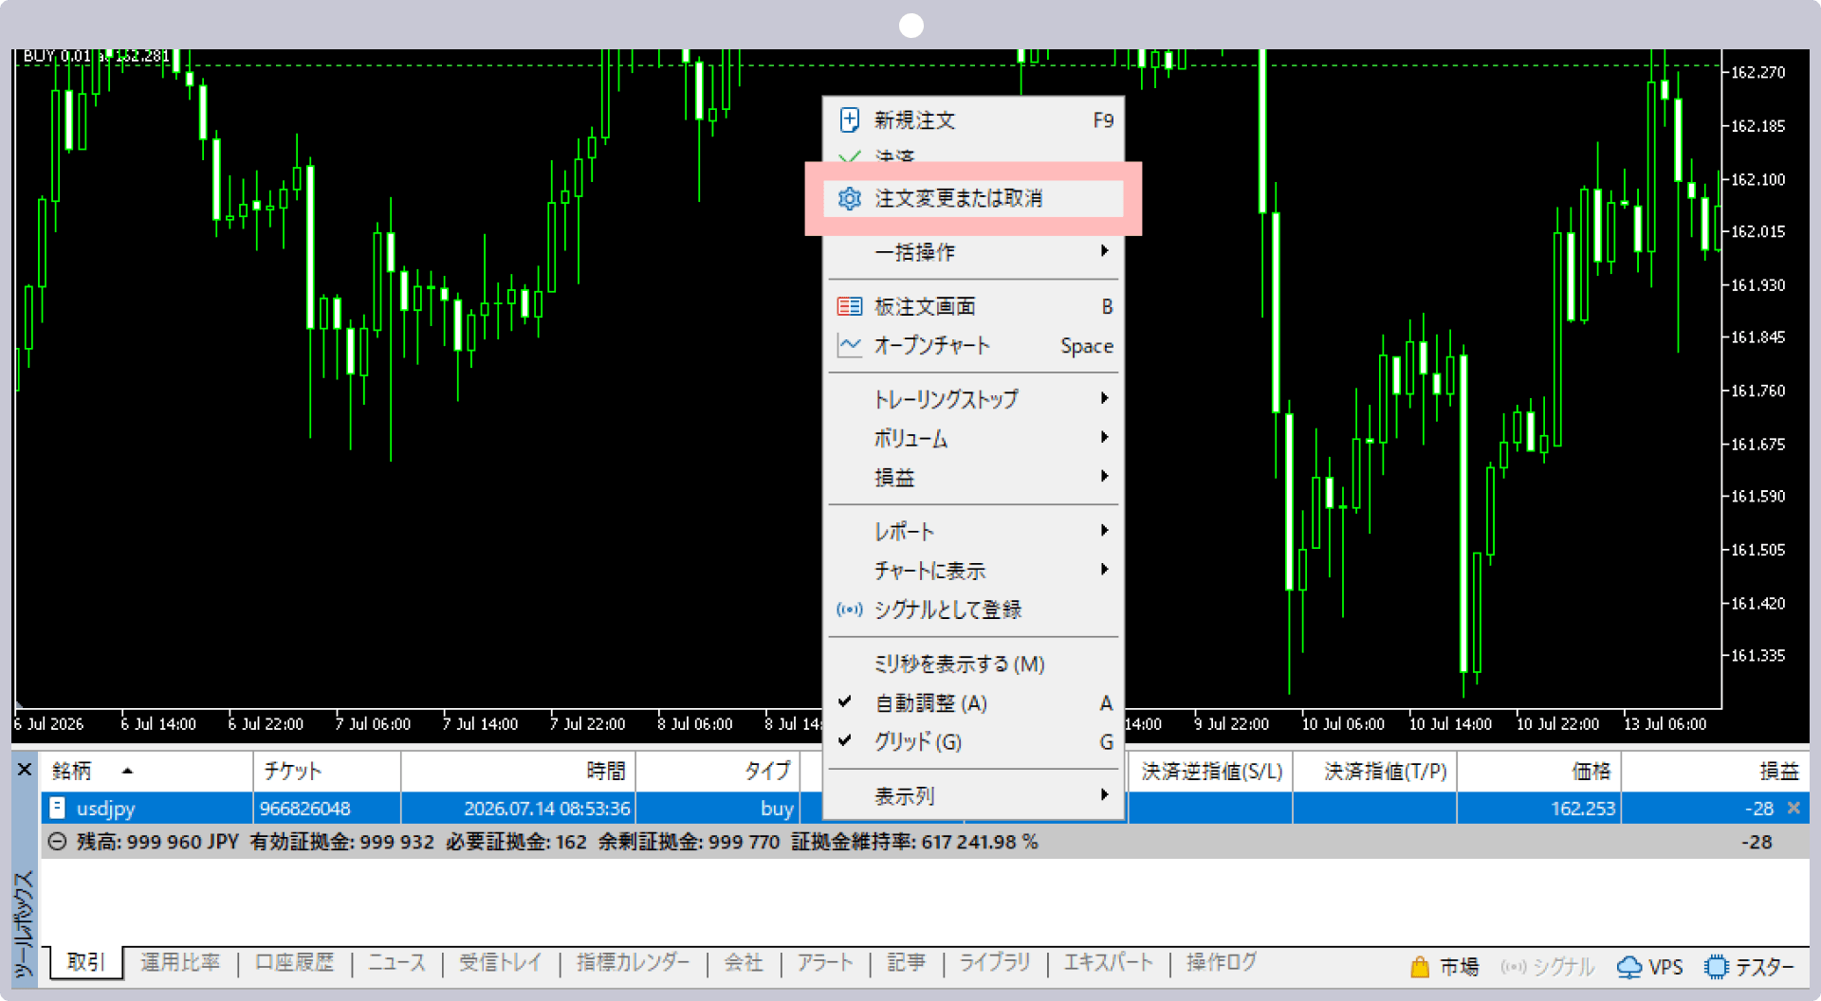Screen dimensions: 1821x1001
Task: Switch to the 会社 tab
Action: [744, 963]
